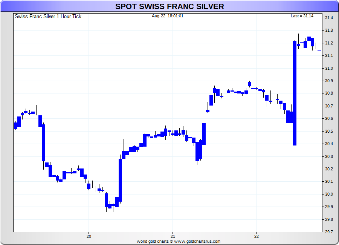Click the 30.9 price axis label
Viewport: 339px width, 245px height.
pos(329,81)
